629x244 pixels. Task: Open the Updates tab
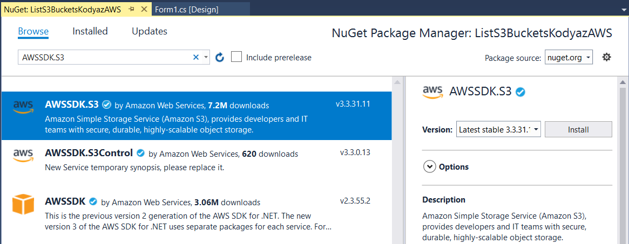150,31
